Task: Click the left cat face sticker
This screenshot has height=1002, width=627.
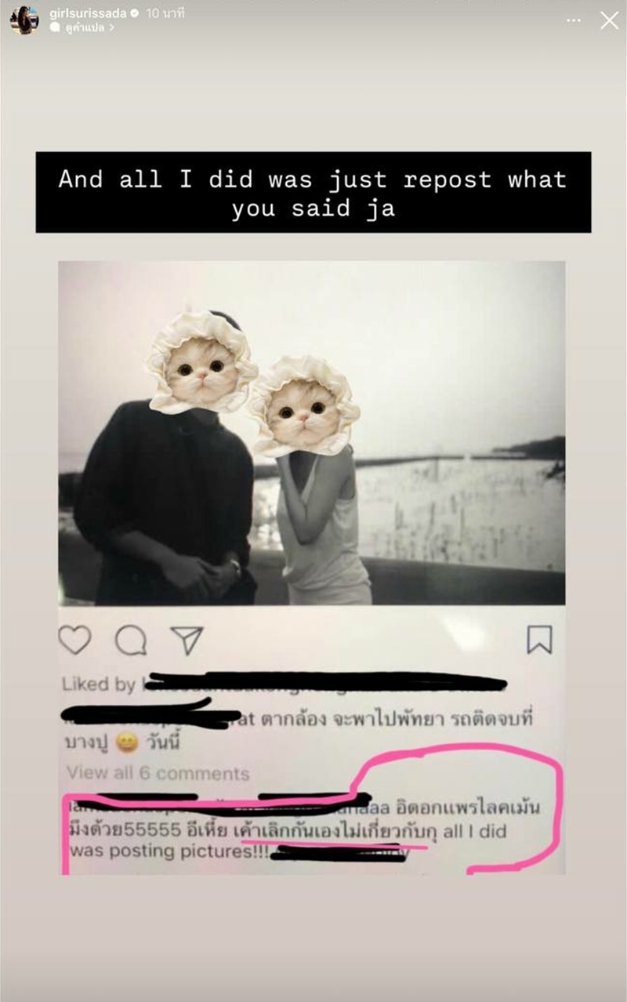Action: pyautogui.click(x=201, y=361)
